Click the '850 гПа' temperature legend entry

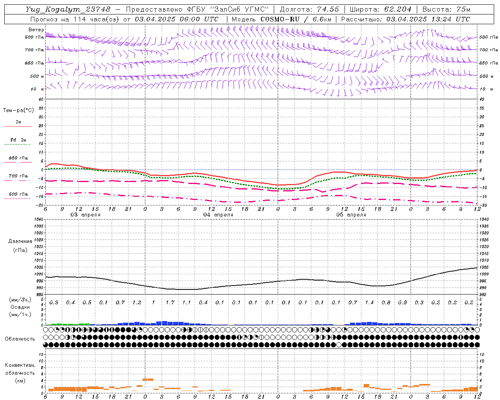coord(18,158)
